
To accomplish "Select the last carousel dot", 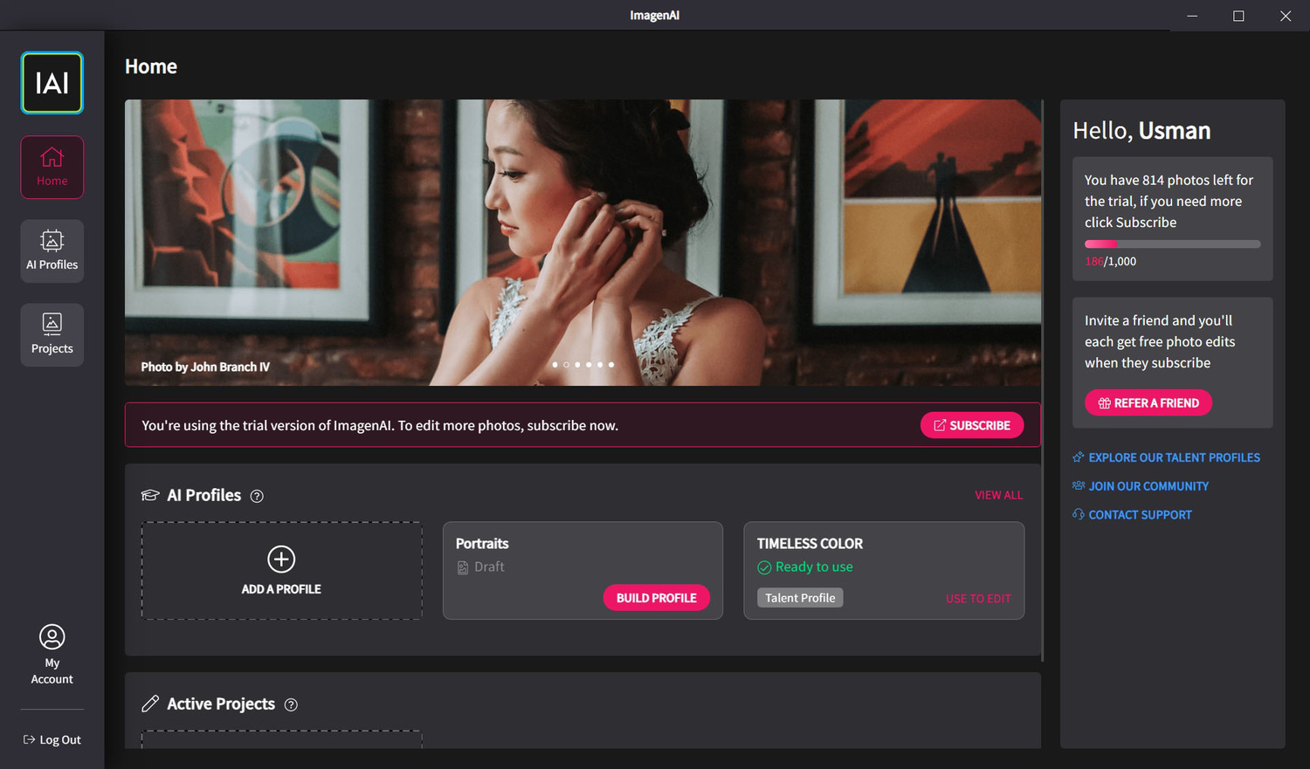I will pos(611,364).
